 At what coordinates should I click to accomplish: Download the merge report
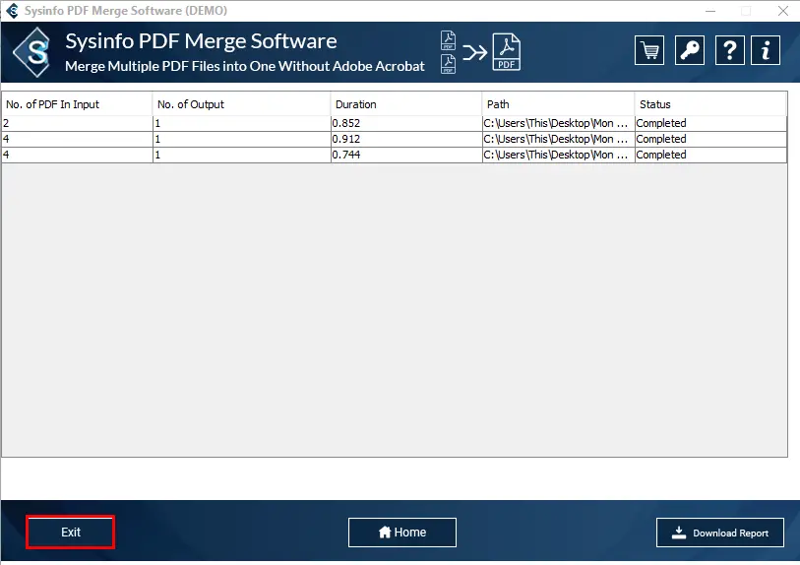[720, 533]
